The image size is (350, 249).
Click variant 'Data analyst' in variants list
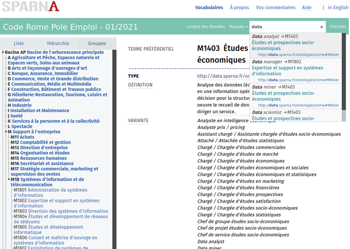[x=211, y=242]
